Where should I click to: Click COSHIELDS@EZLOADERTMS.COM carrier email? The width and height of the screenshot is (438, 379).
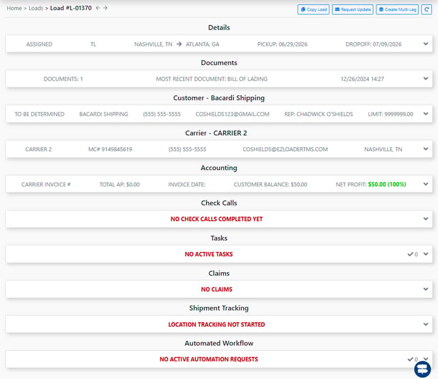285,149
